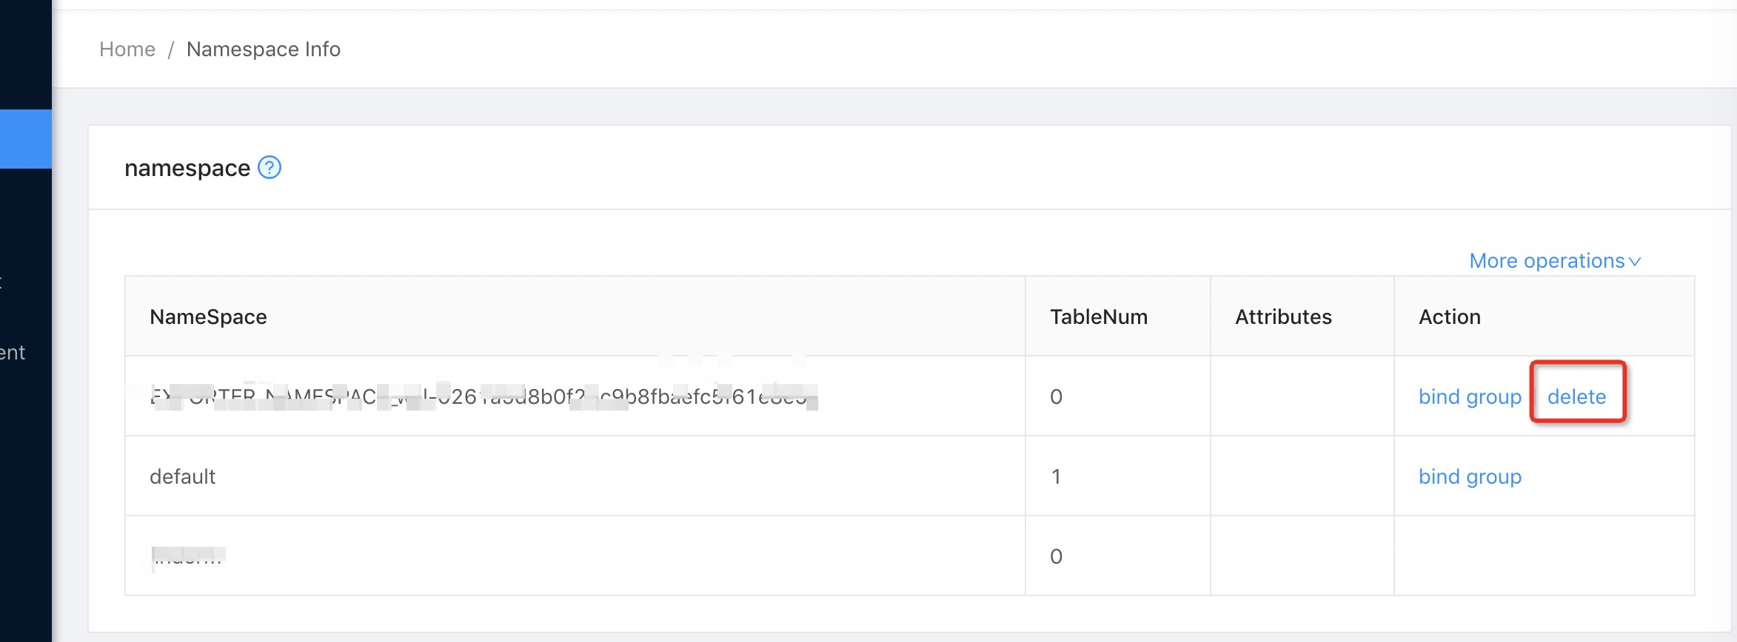The image size is (1737, 642).
Task: Click the Namespace Info breadcrumb
Action: point(264,50)
